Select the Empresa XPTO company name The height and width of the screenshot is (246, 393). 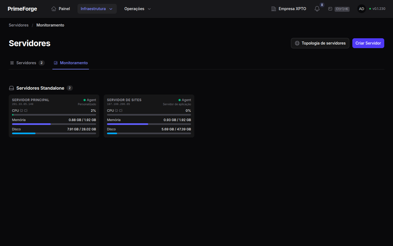coord(292,9)
